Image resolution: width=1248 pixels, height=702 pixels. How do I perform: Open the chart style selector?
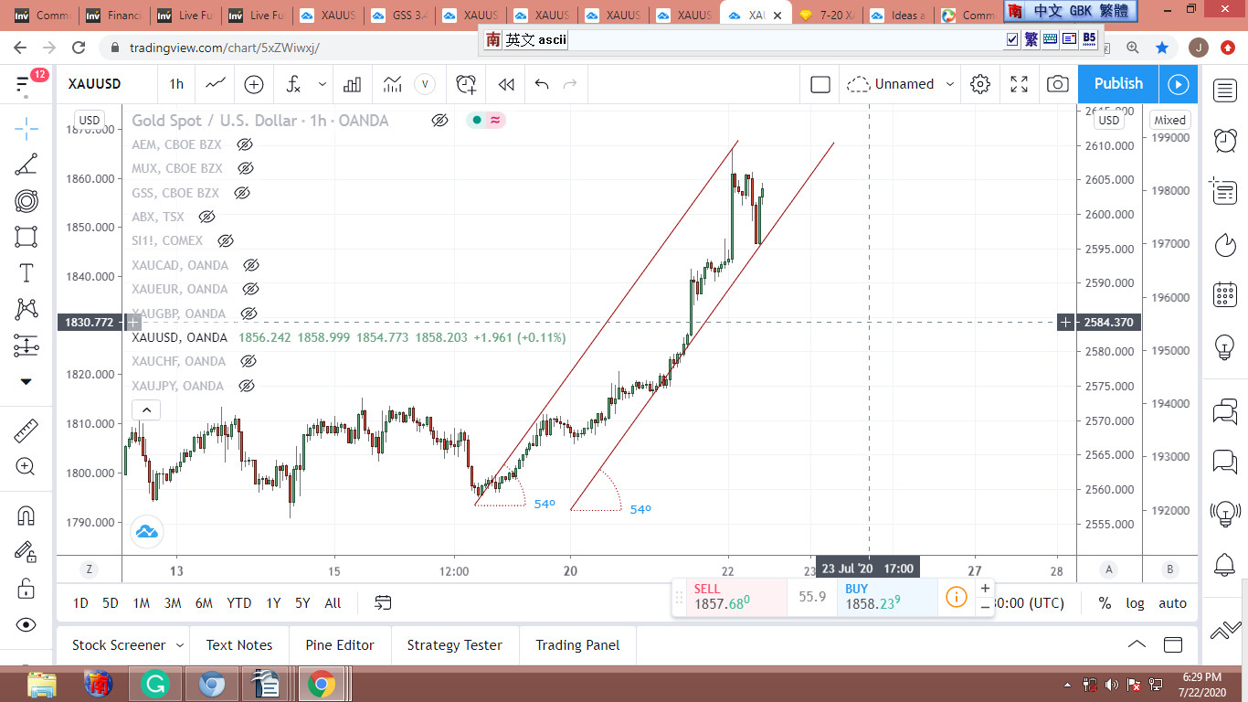(216, 84)
